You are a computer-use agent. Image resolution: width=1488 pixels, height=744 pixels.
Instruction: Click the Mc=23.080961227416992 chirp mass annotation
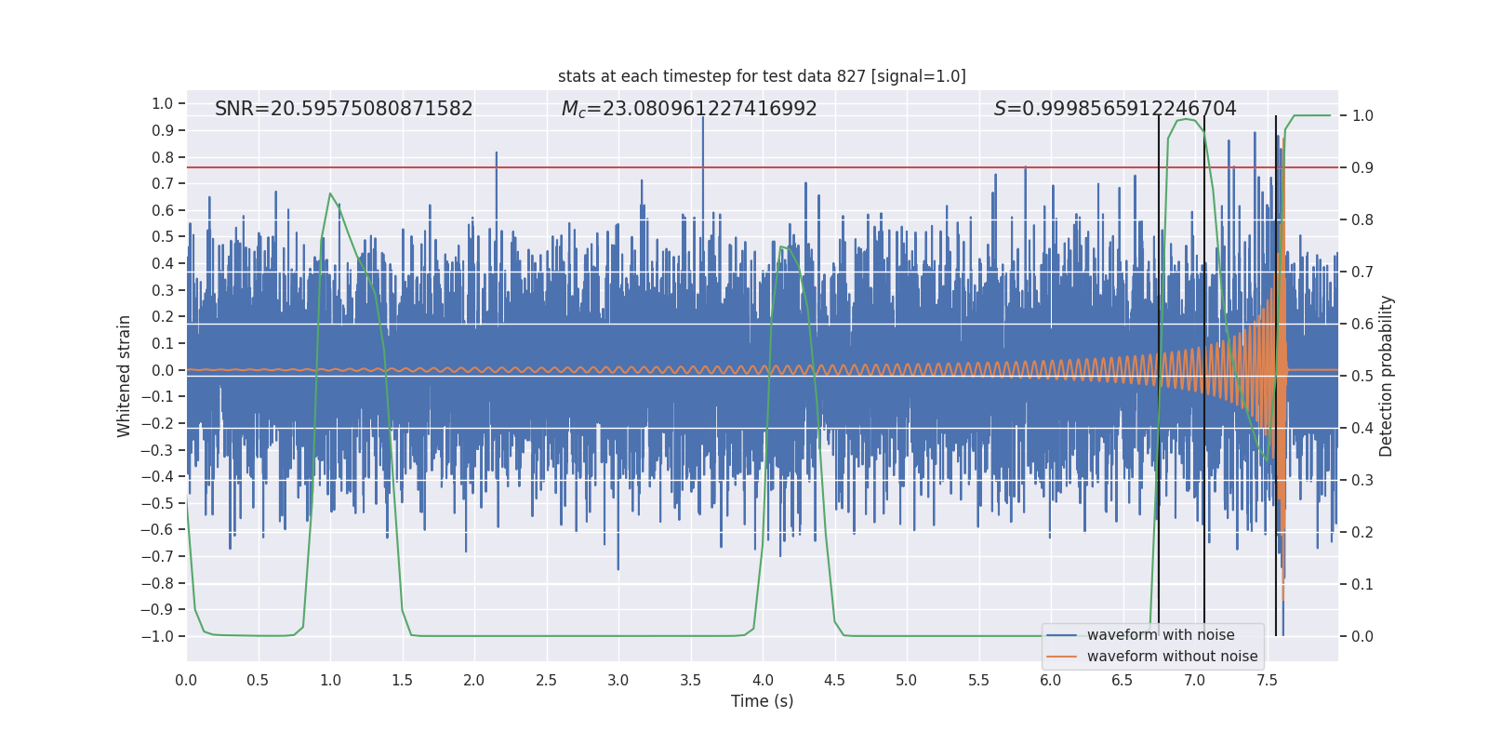pos(689,109)
